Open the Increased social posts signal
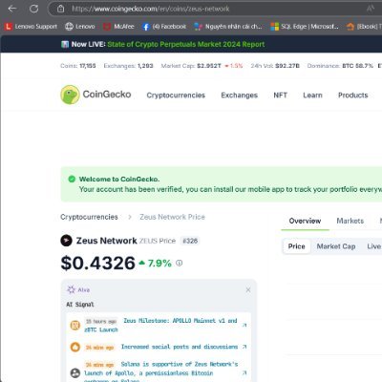This screenshot has width=382, height=382. (x=180, y=347)
